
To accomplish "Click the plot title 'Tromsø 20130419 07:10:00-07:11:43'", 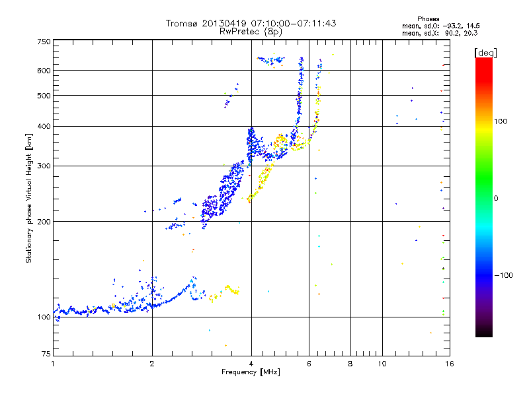I will pos(251,23).
